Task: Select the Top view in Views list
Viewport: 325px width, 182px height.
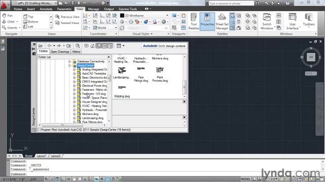Action: coord(28,17)
